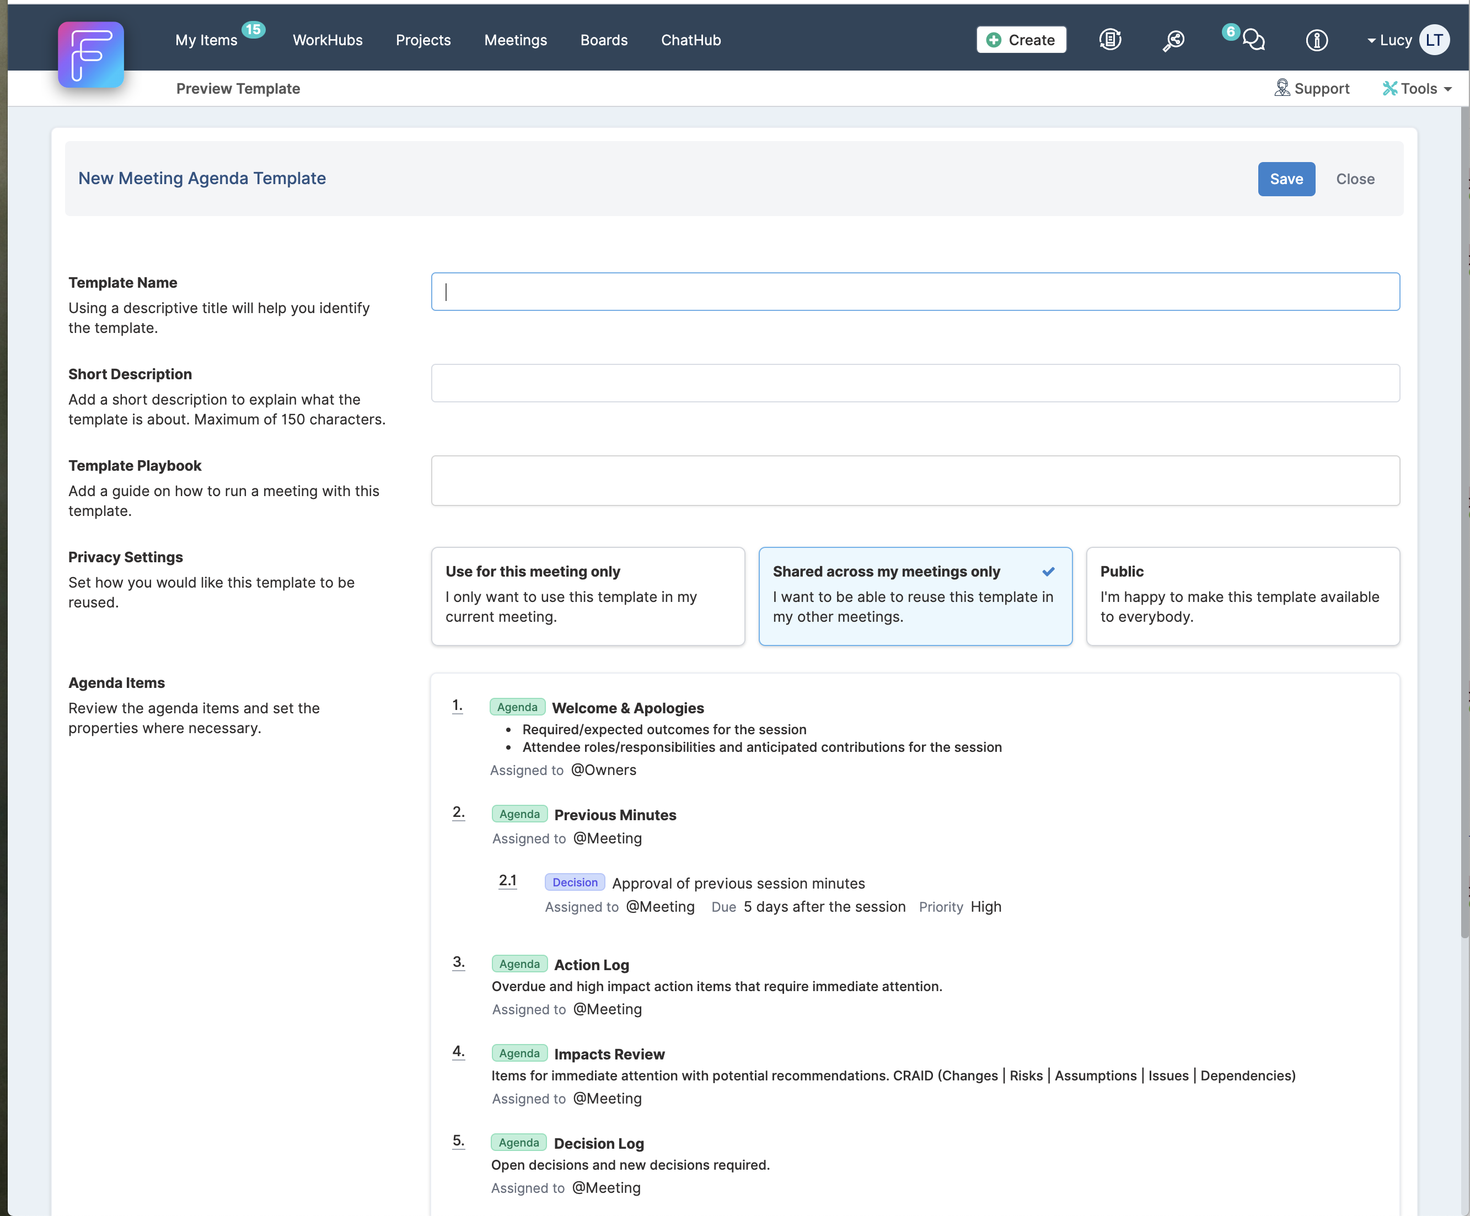Click the Agenda tag on Welcome & Apologies
This screenshot has height=1216, width=1470.
coord(517,707)
